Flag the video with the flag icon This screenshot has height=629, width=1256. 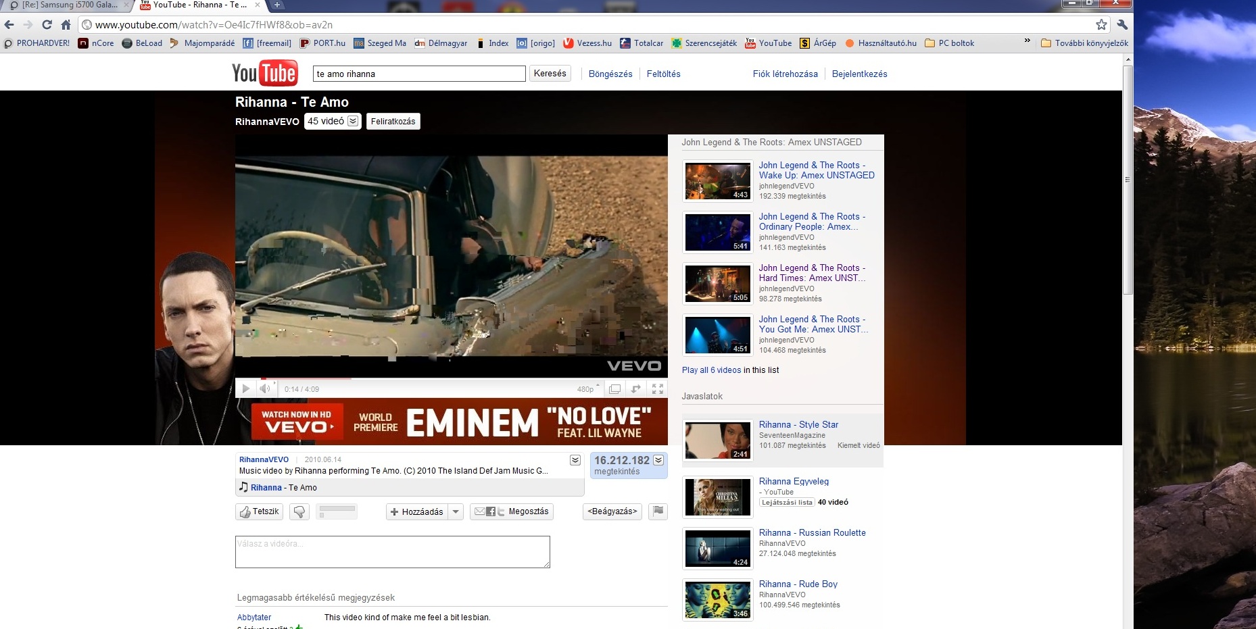pos(658,511)
